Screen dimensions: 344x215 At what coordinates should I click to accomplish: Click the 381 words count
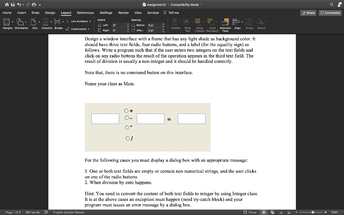[x=33, y=212]
